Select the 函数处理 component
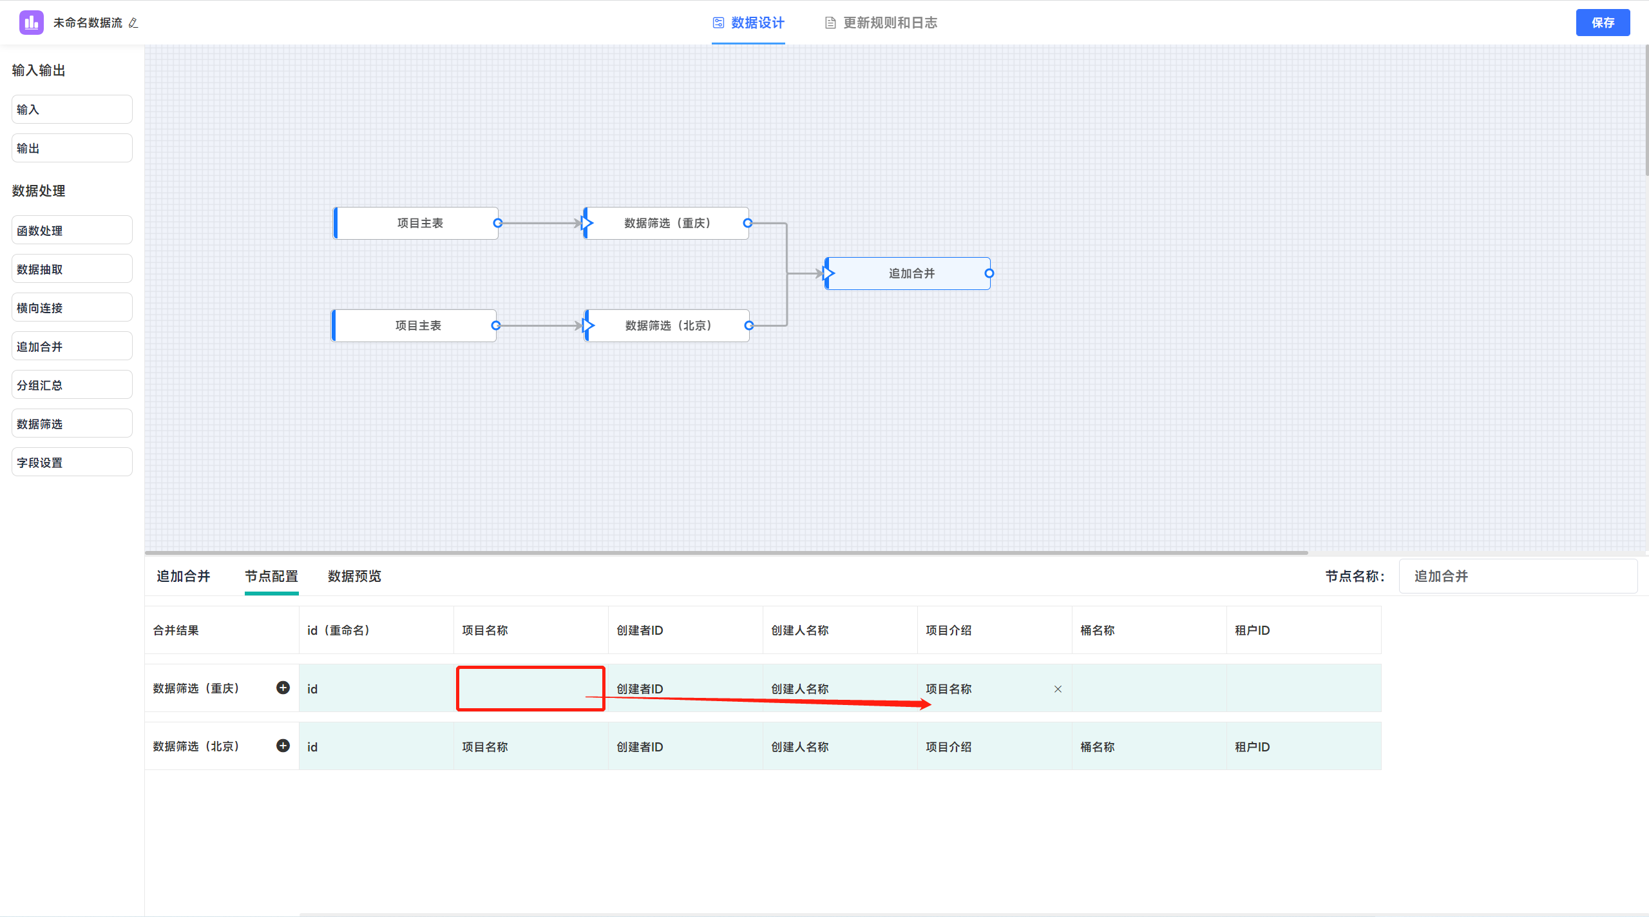The image size is (1649, 917). [x=72, y=230]
